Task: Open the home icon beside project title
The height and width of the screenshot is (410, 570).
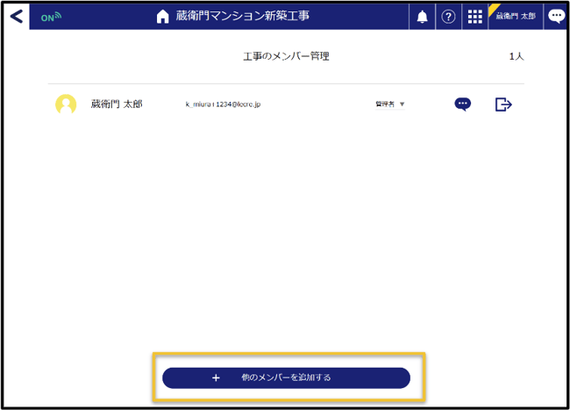Action: (162, 17)
